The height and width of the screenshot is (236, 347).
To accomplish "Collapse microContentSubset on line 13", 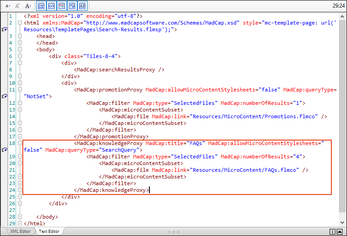I will coord(20,109).
